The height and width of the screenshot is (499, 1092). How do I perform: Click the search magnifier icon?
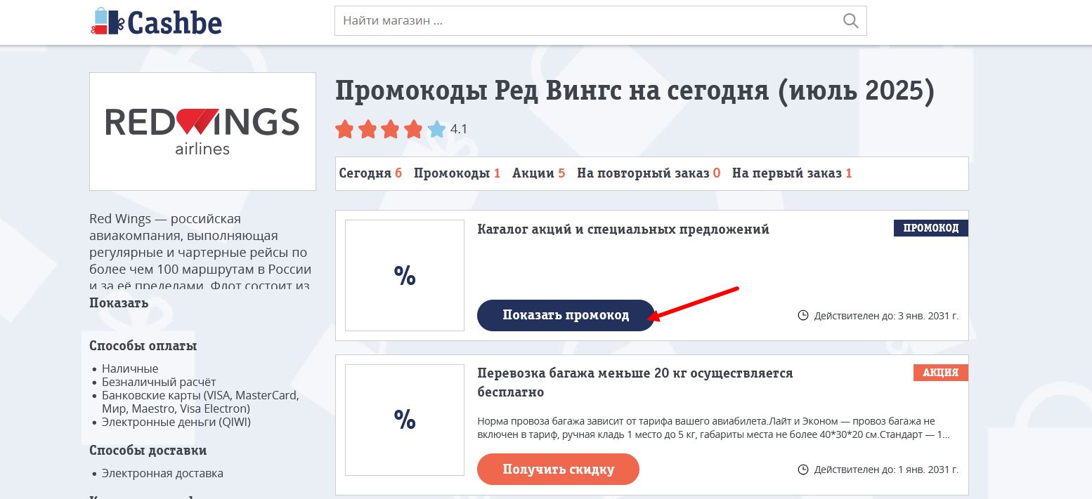(850, 21)
